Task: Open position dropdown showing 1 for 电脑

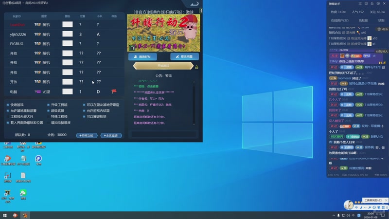Action: (80, 91)
